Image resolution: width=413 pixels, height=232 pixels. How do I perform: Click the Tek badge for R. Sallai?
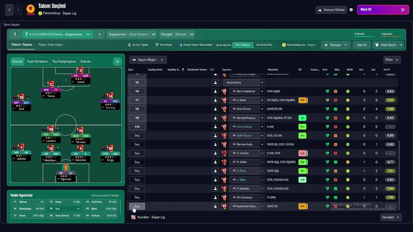[302, 162]
